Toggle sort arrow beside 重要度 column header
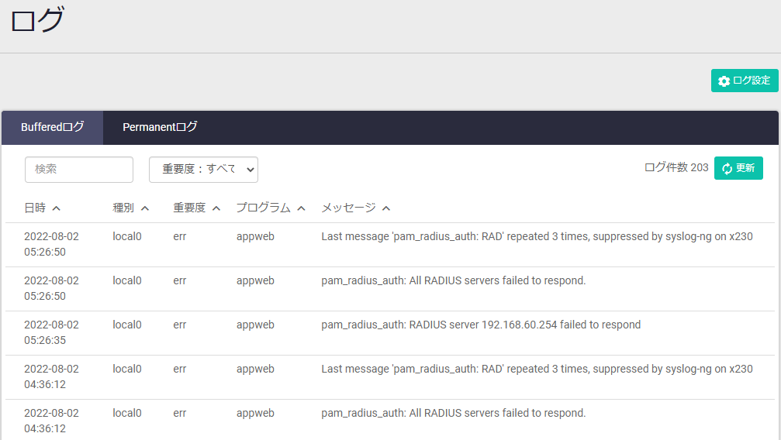781x440 pixels. (216, 208)
